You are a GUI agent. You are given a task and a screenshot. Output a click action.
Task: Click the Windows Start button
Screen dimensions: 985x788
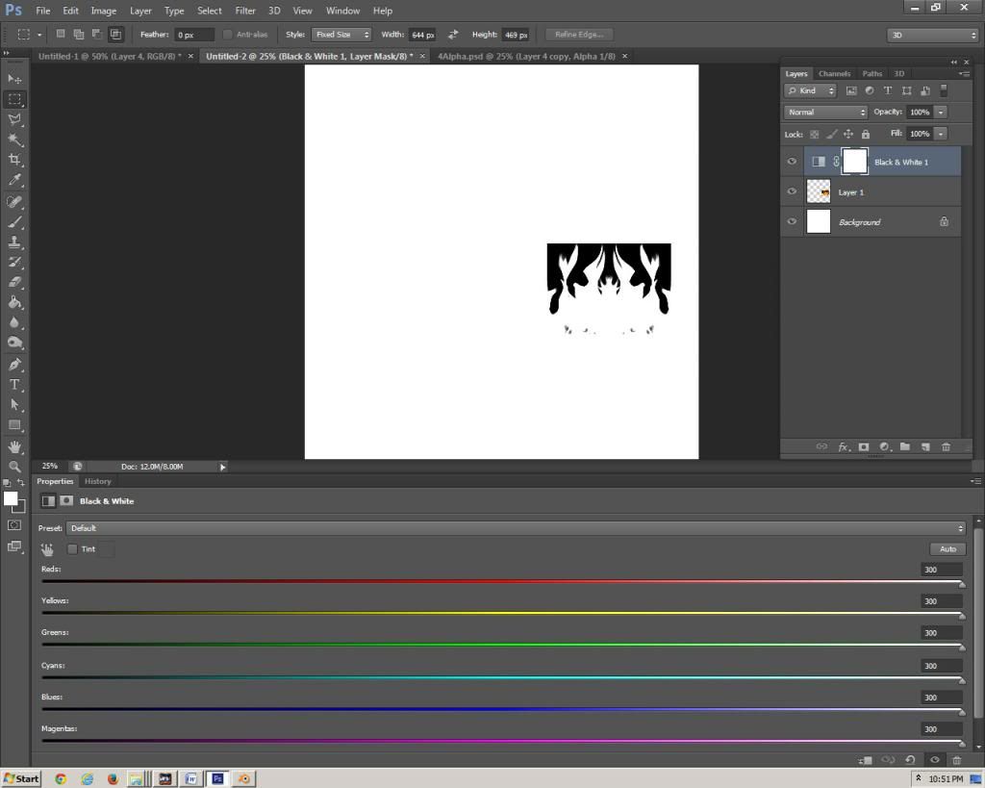21,778
